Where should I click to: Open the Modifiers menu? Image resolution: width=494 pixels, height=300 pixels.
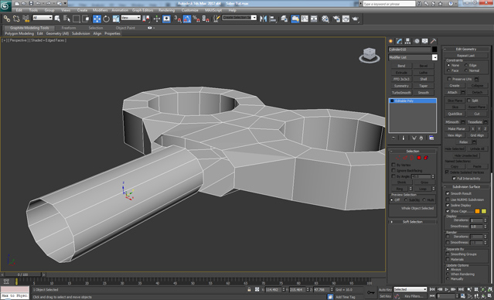(101, 10)
